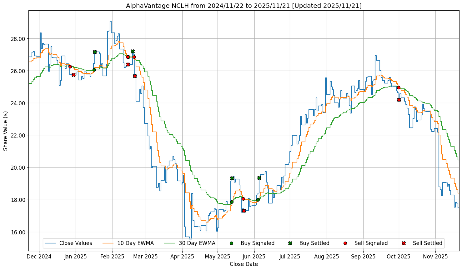Click the Close Date x-axis label
The width and height of the screenshot is (462, 270).
(x=244, y=264)
